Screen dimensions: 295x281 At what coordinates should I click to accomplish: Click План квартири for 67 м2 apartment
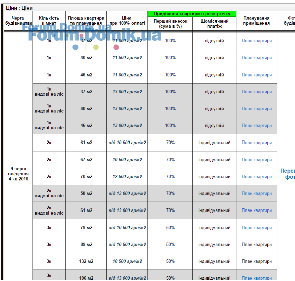click(x=257, y=160)
